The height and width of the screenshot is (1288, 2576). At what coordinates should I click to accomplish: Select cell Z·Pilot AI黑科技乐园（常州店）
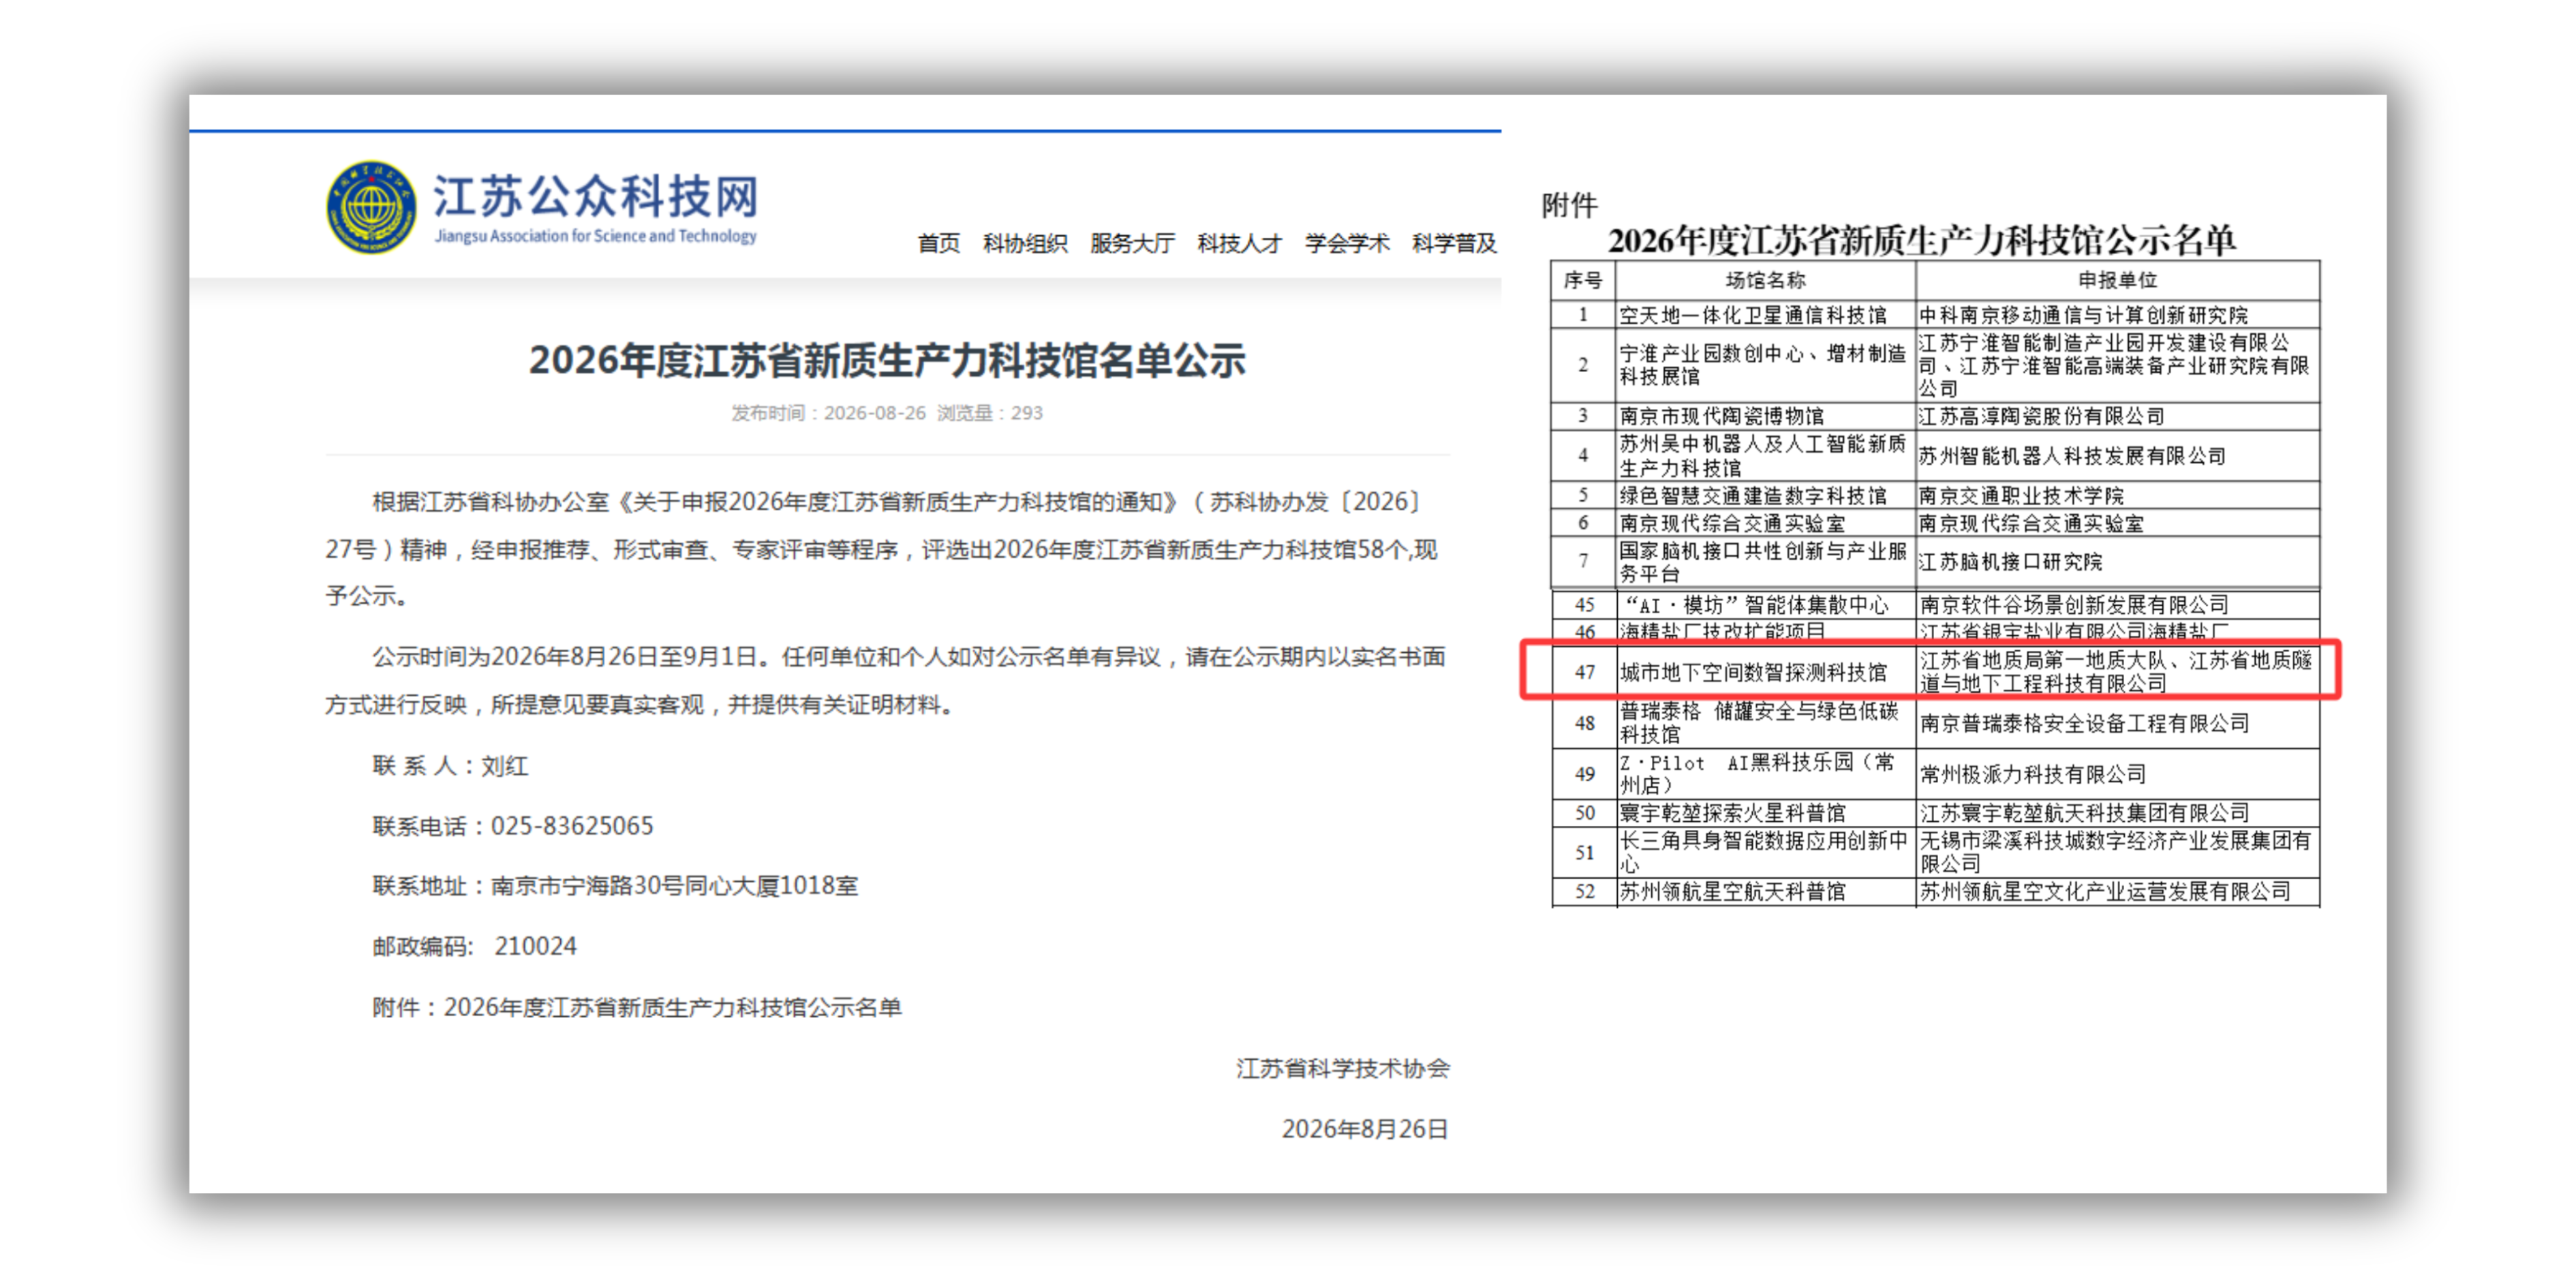tap(1765, 774)
